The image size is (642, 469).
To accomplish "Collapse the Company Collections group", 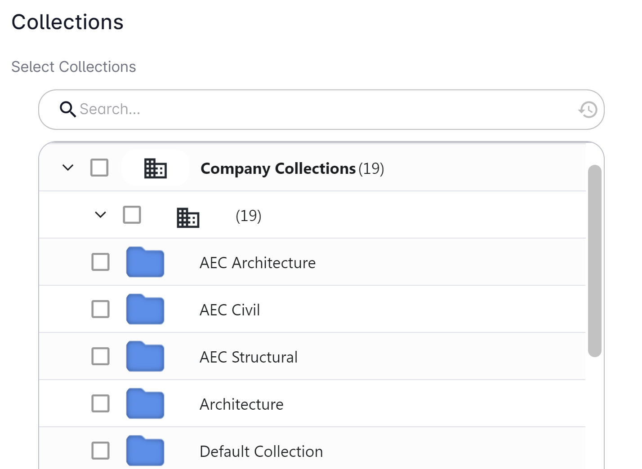I will point(68,168).
